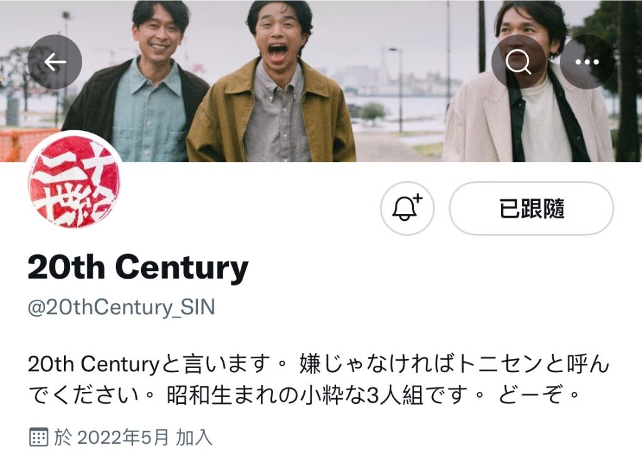Click the plus sign on the bell icon
Screen dimensions: 642x474
coord(417,198)
